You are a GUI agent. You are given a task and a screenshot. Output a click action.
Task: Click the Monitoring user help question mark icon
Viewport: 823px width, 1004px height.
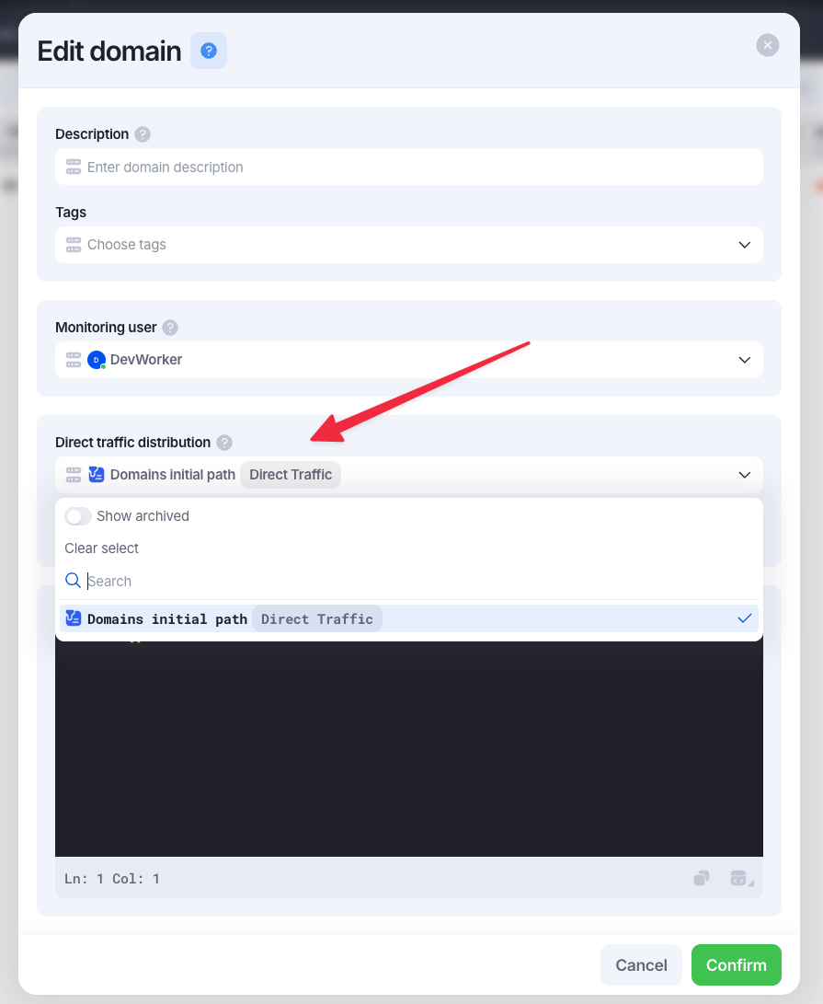[169, 328]
